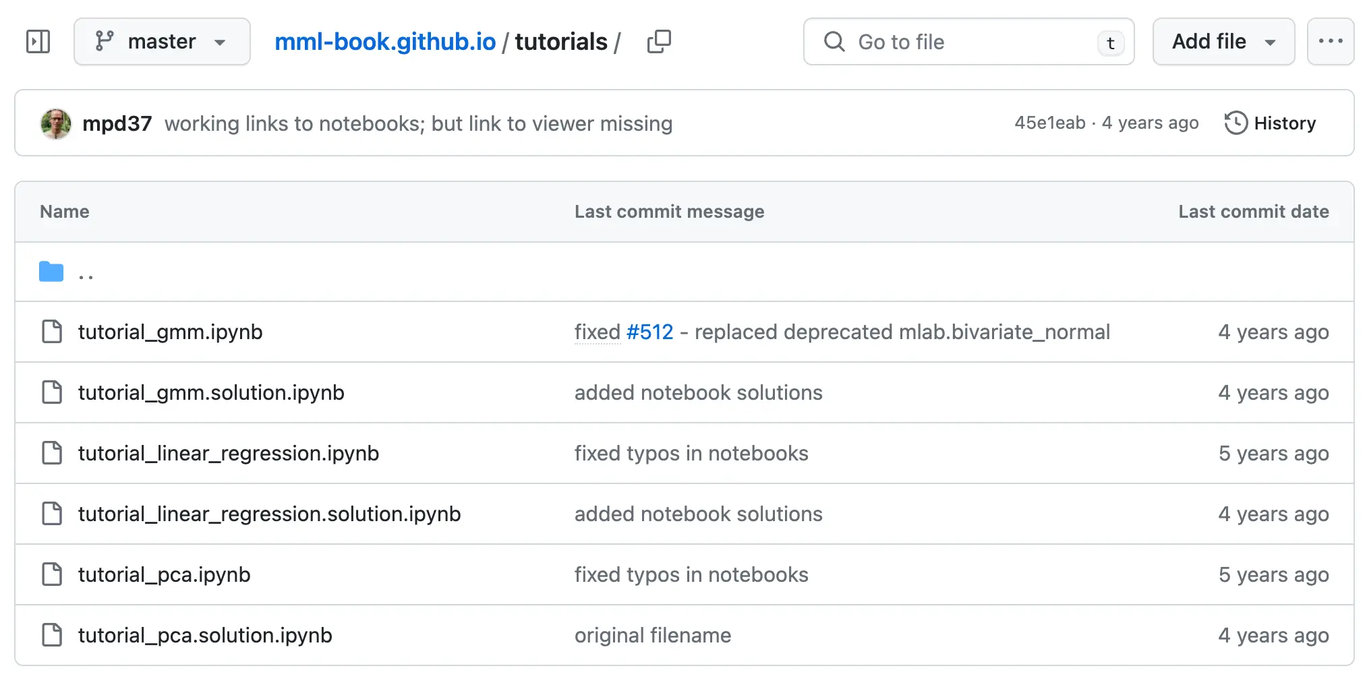Click the History clock icon
This screenshot has height=689, width=1365.
pos(1236,123)
